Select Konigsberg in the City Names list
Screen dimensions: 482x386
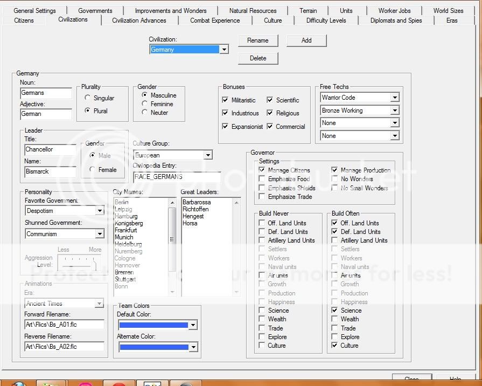coord(129,223)
